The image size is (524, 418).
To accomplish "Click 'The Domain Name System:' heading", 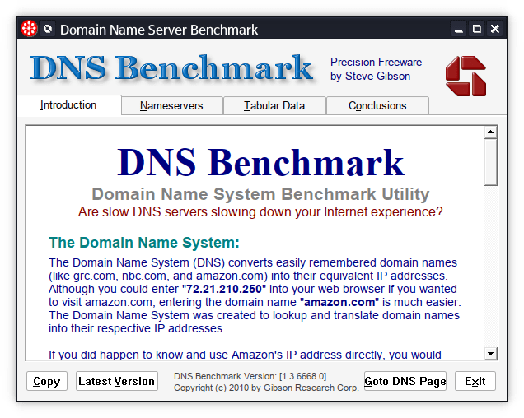I will pyautogui.click(x=144, y=243).
